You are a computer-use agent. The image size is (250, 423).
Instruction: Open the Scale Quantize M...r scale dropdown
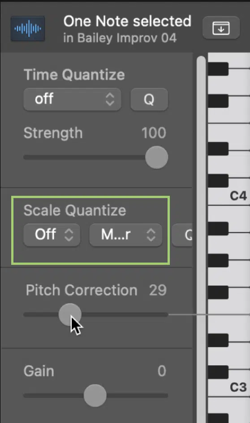tap(126, 234)
